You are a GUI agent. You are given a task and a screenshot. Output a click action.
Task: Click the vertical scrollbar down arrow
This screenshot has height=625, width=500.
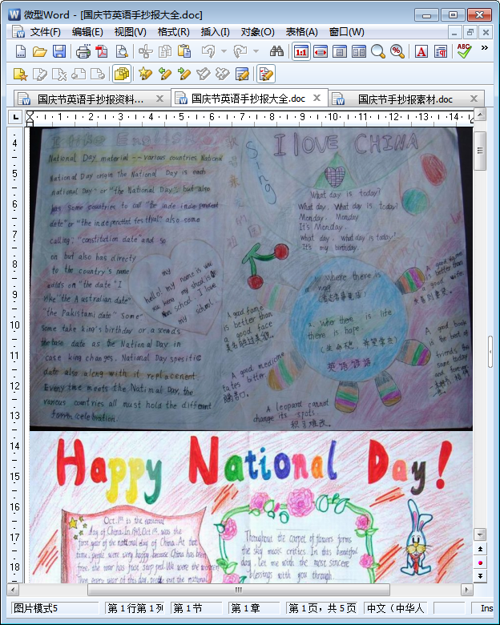coord(480,534)
